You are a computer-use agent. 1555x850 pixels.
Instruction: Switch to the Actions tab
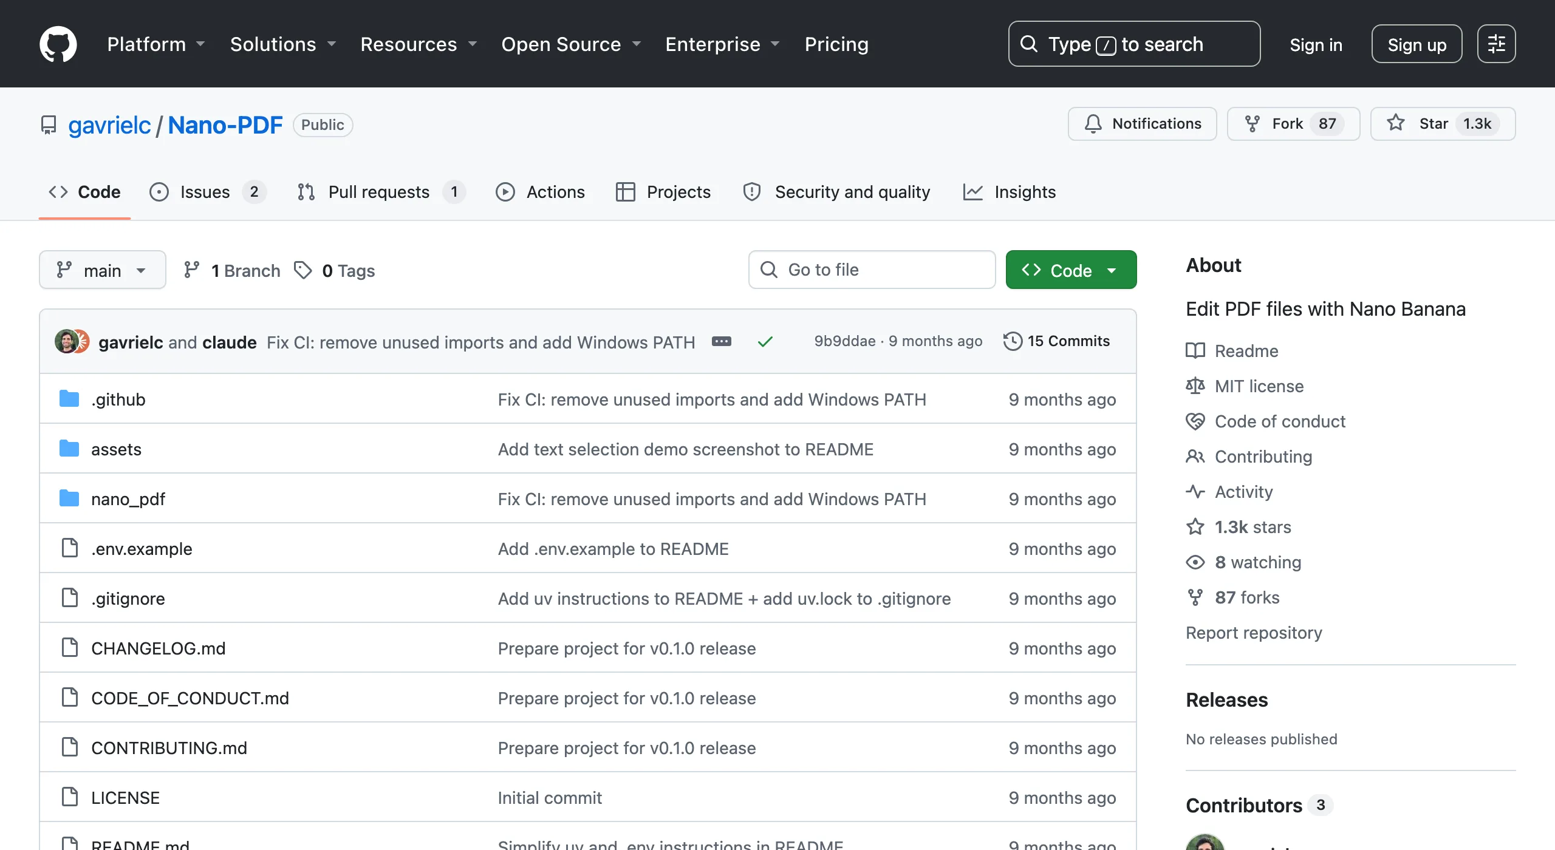540,192
